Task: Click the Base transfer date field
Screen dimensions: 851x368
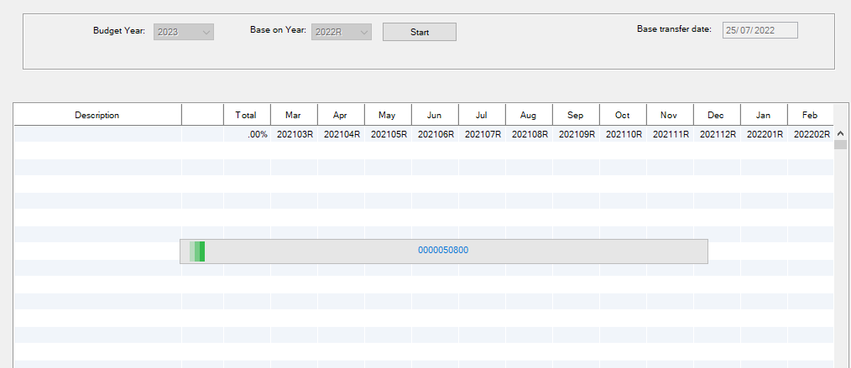Action: 760,30
